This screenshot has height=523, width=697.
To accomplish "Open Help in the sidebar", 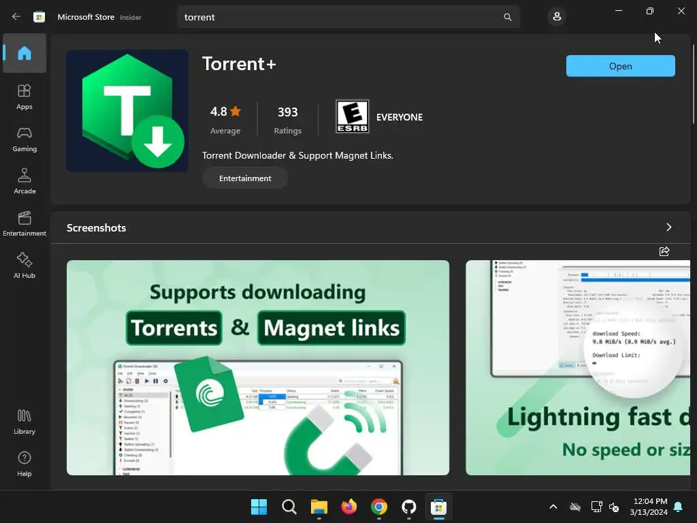I will pyautogui.click(x=25, y=464).
